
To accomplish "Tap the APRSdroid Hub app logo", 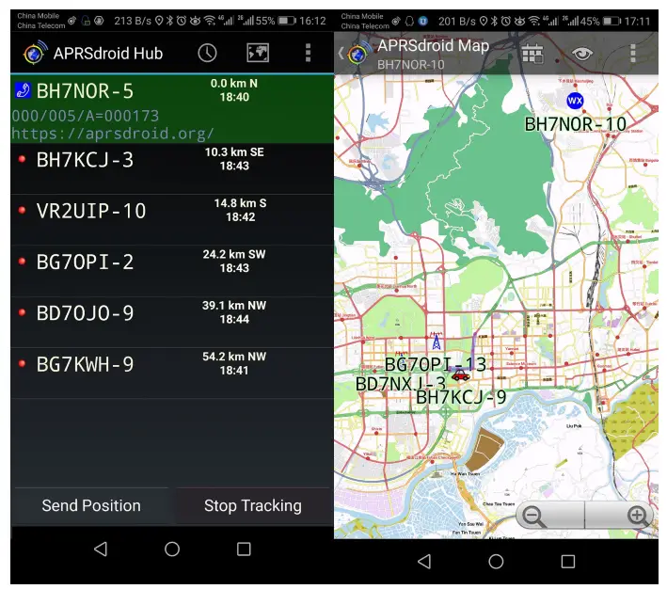I will [x=35, y=53].
